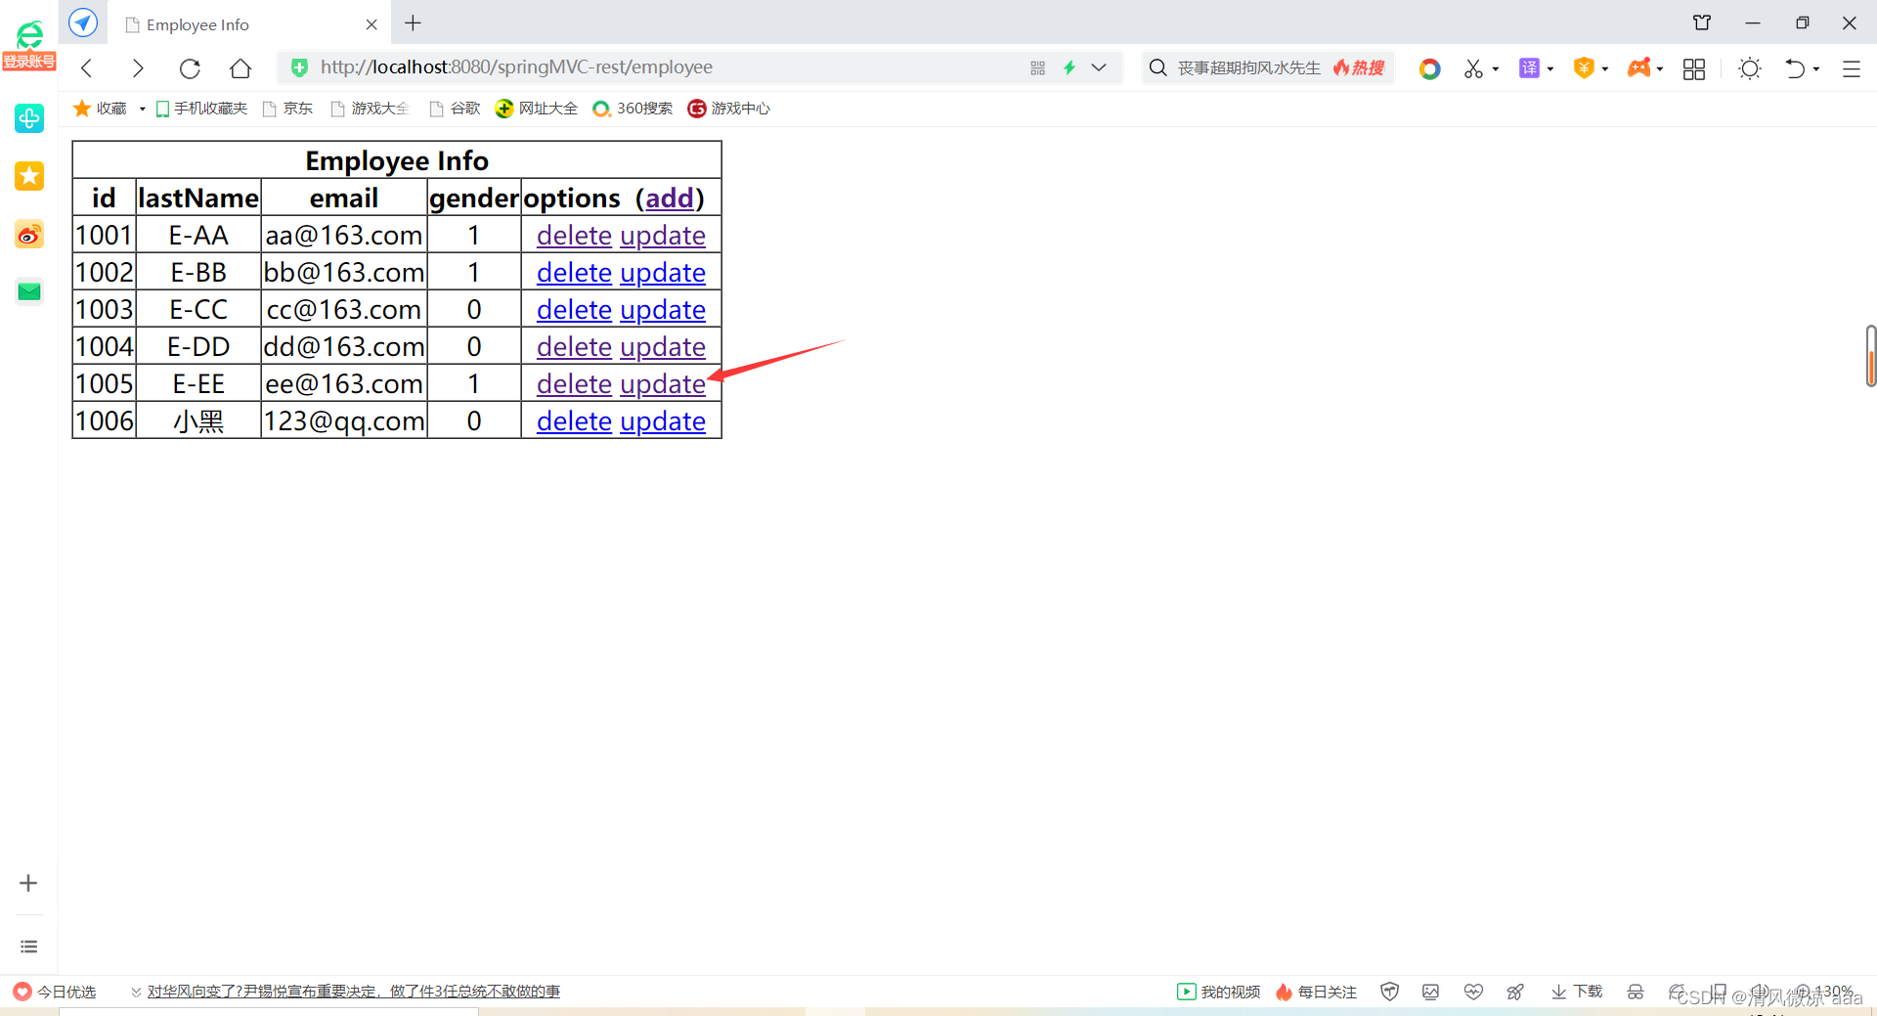Delete employee 1002 E-BB
This screenshot has width=1877, height=1016.
tap(574, 273)
